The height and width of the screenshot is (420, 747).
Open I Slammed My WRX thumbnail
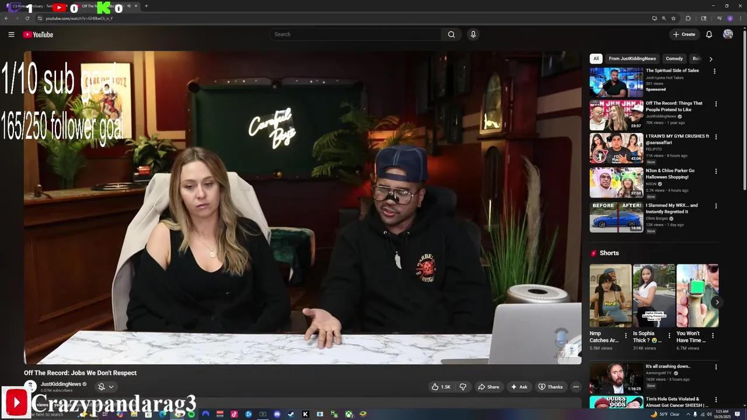(x=616, y=217)
